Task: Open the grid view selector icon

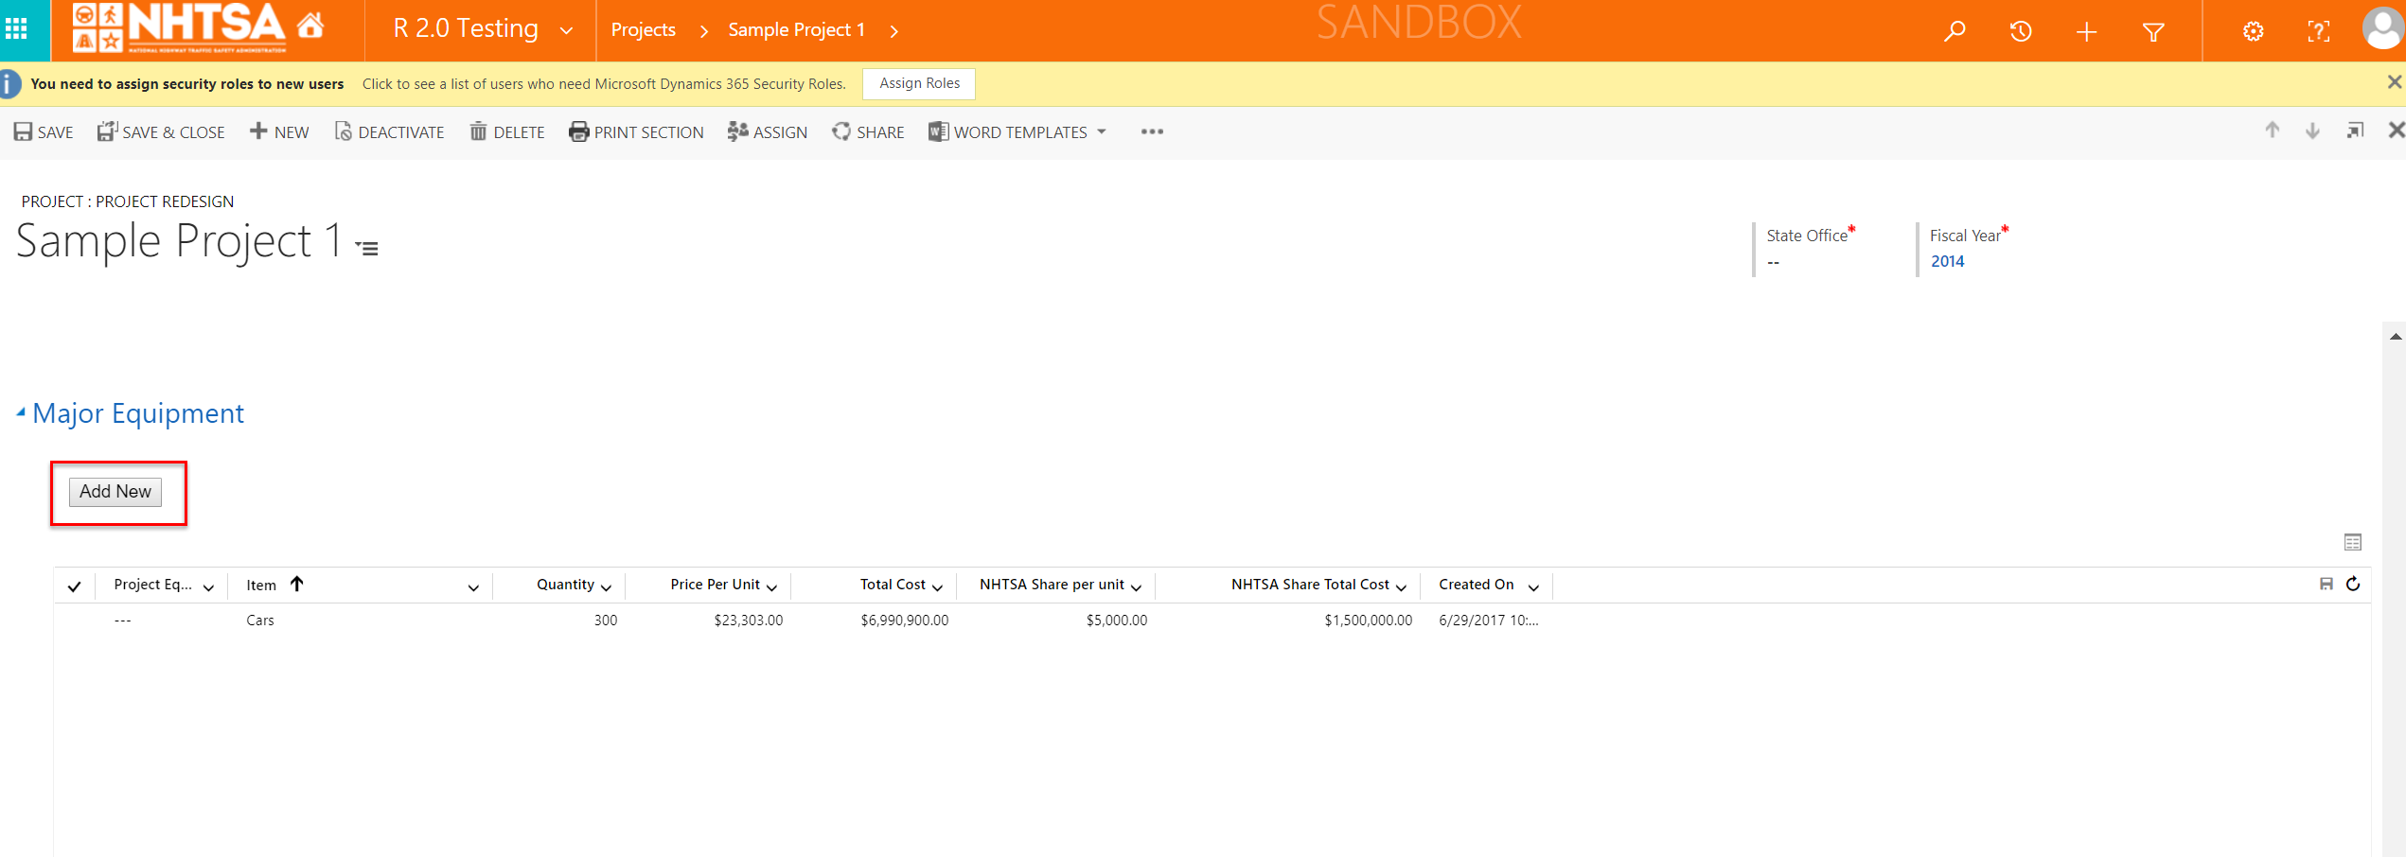Action: point(2353,542)
